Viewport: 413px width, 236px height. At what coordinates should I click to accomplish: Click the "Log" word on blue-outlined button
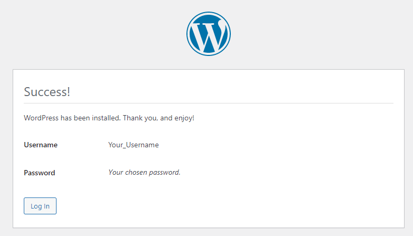pyautogui.click(x=36, y=206)
